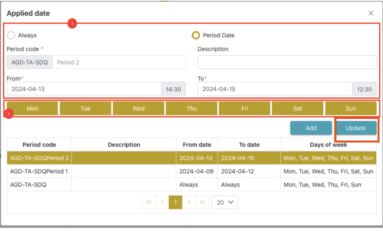Go to previous page arrow
383x231 pixels.
point(162,202)
